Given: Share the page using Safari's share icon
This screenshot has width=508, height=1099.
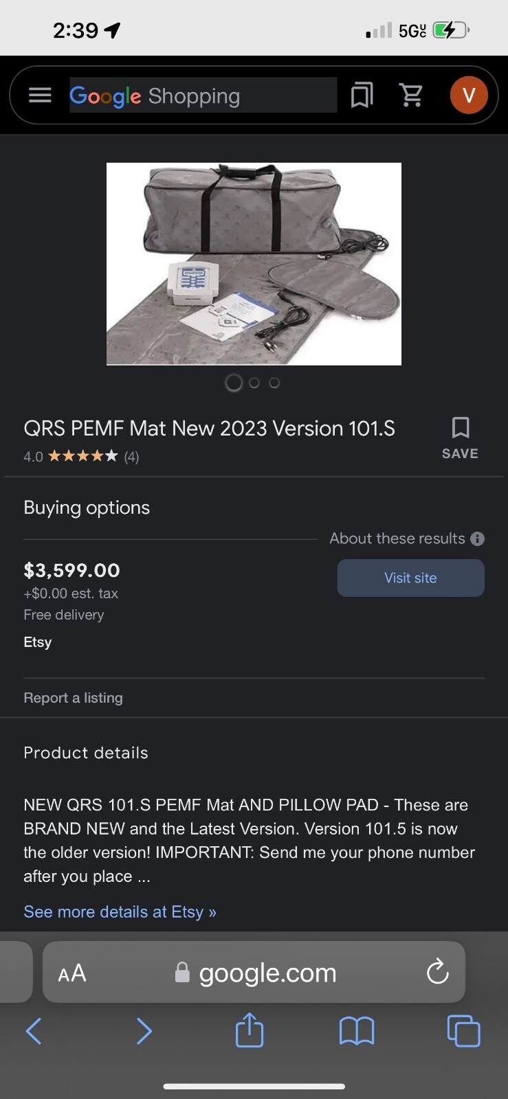Looking at the screenshot, I should tap(249, 1030).
